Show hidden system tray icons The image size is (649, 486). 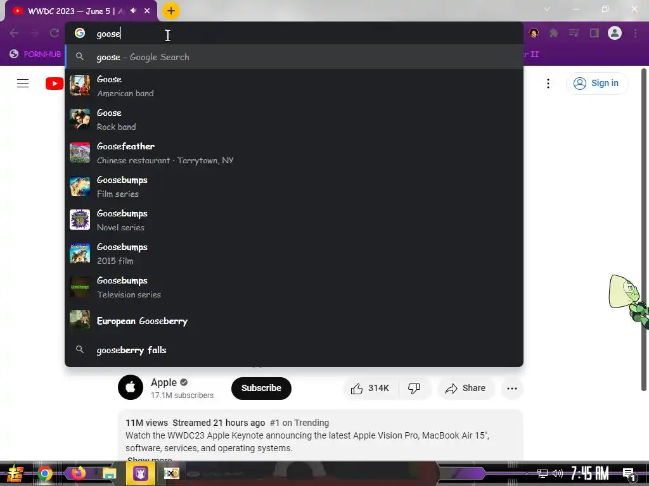[x=527, y=473]
